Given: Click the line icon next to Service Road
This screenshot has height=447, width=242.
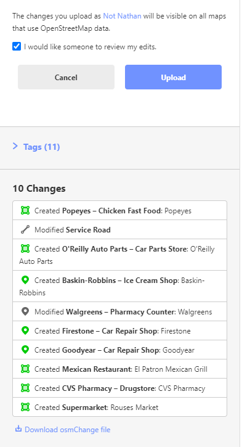Looking at the screenshot, I should pyautogui.click(x=25, y=229).
